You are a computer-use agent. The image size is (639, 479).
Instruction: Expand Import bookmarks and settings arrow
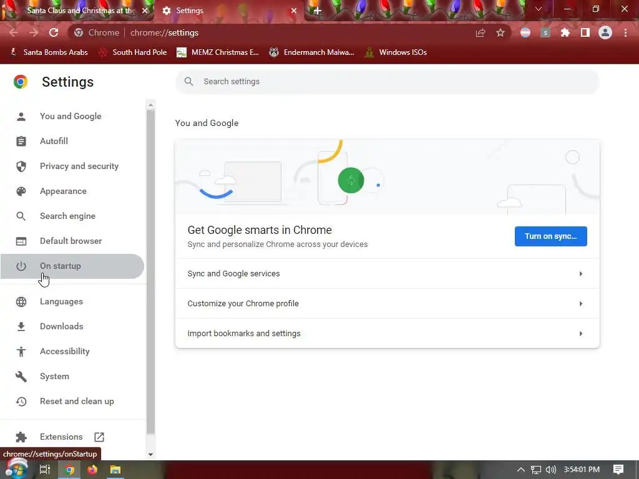(581, 334)
